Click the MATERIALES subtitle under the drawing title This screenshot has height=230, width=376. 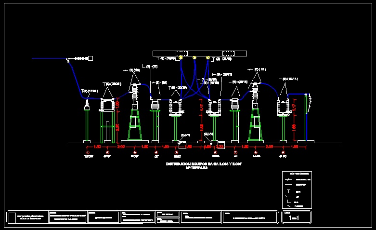click(196, 168)
